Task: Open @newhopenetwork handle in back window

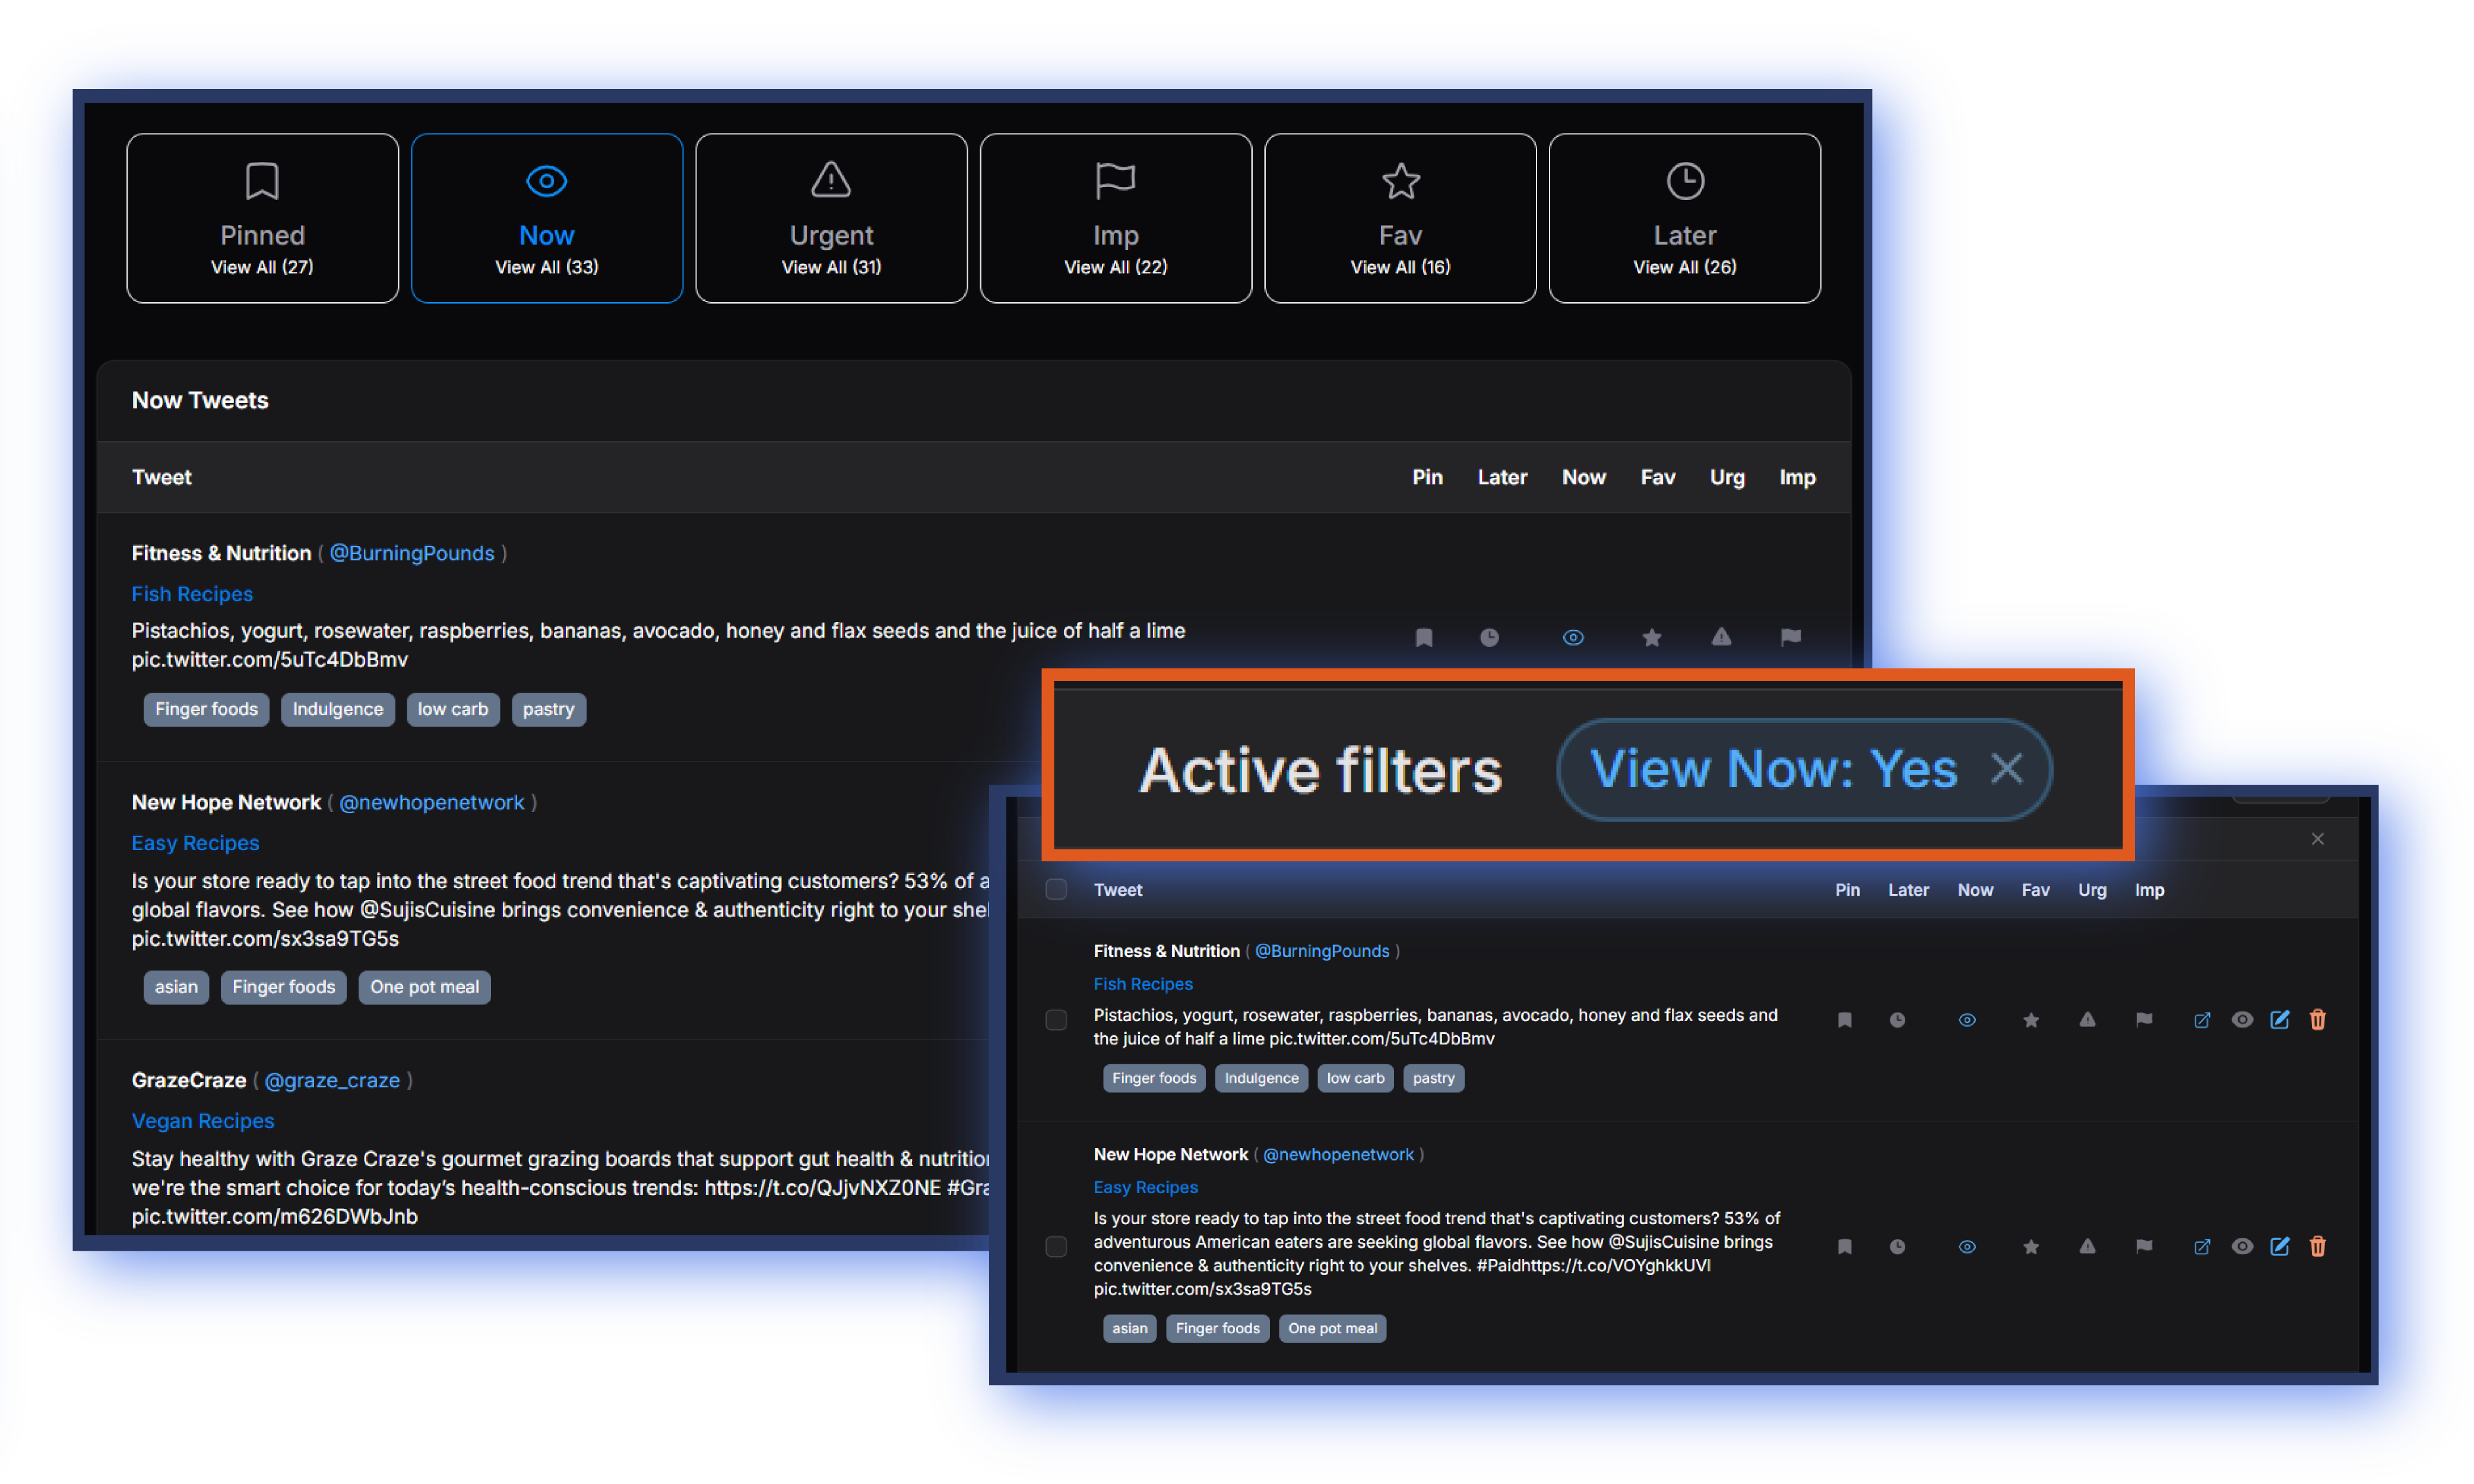Action: click(x=431, y=802)
